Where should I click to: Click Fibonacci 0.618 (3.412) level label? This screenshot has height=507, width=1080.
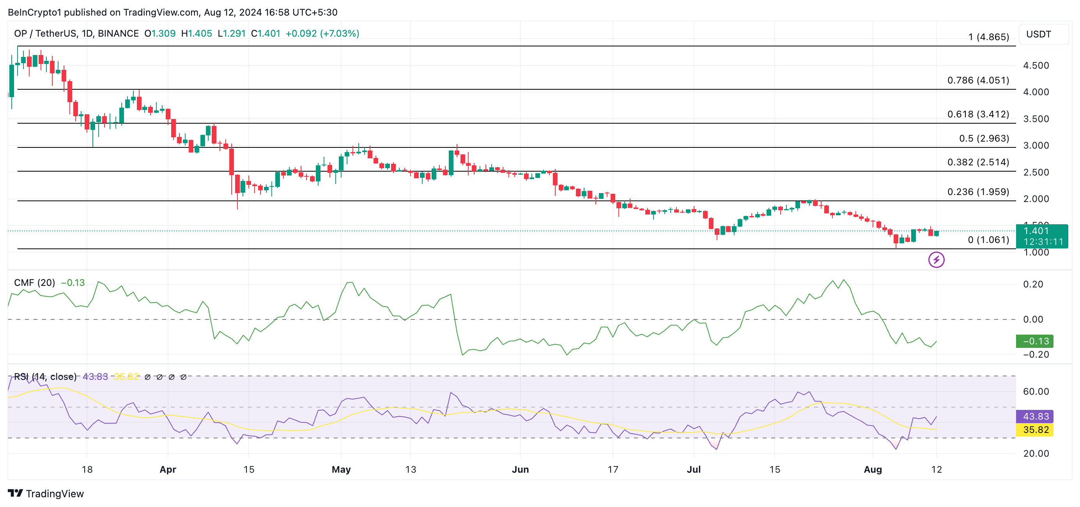pos(978,114)
